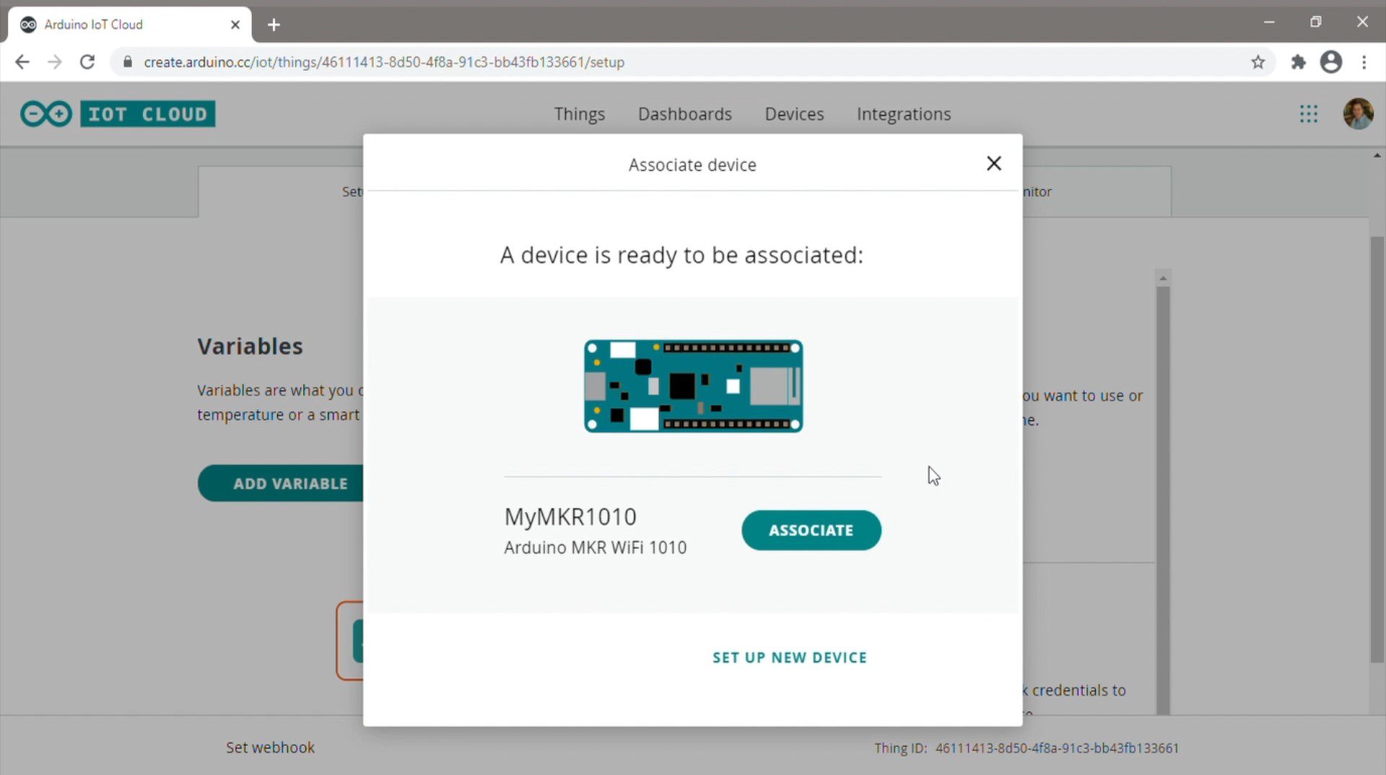Image resolution: width=1386 pixels, height=775 pixels.
Task: Click the ASSOCIATE button for MyMKR1010
Action: click(811, 530)
